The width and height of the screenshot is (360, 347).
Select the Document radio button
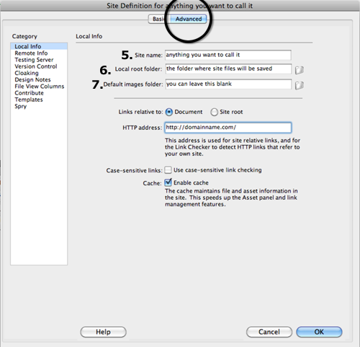coord(169,112)
